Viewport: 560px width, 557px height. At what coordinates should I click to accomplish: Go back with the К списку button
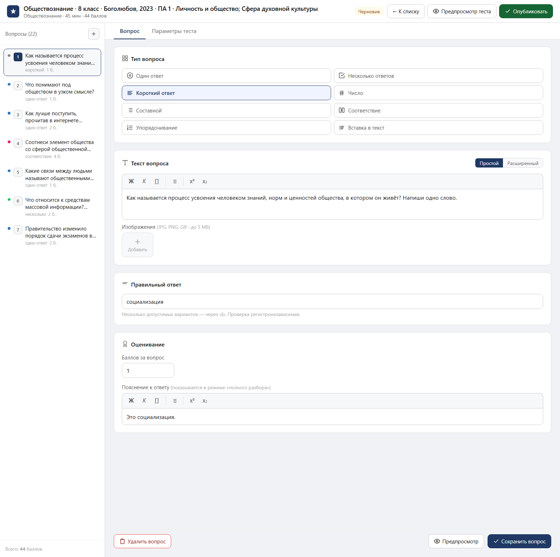(x=406, y=11)
